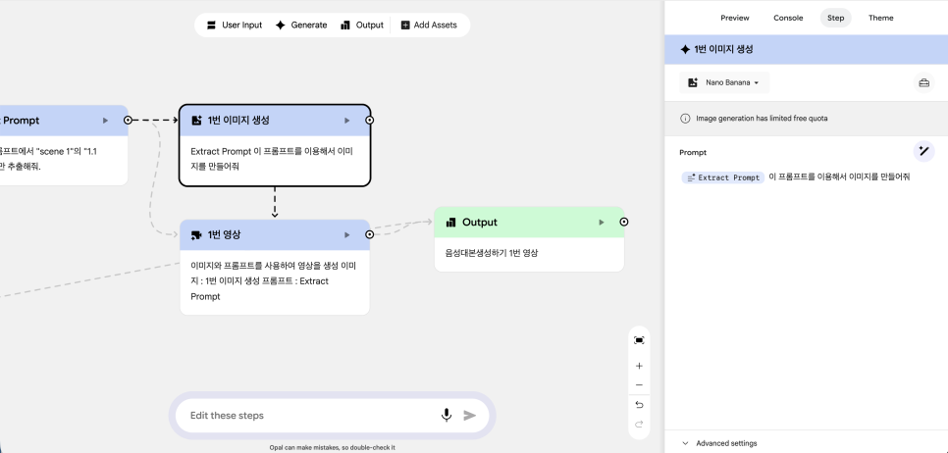Click the Prompt label in the step panel
The image size is (948, 453).
point(693,153)
